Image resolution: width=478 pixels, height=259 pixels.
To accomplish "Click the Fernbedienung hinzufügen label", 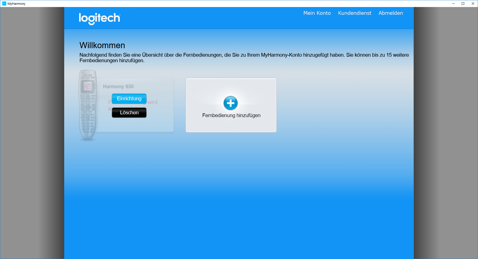I will coord(231,115).
